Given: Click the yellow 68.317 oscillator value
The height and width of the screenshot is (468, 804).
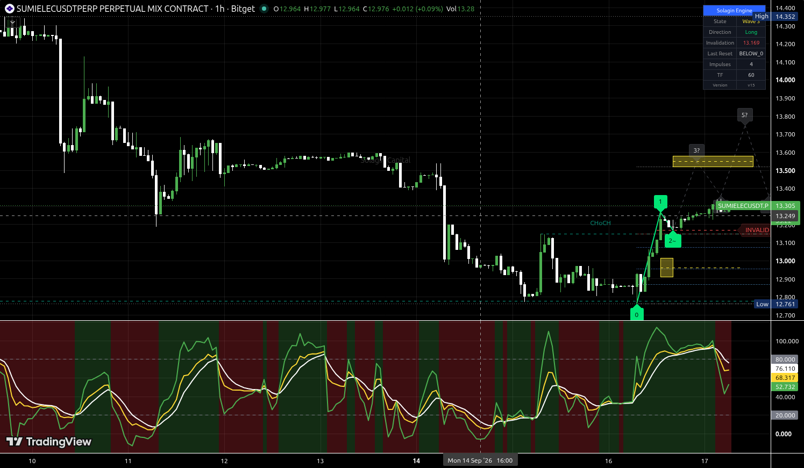Looking at the screenshot, I should point(785,378).
